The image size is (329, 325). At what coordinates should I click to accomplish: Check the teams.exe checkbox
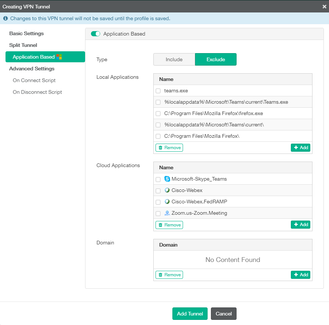[158, 91]
